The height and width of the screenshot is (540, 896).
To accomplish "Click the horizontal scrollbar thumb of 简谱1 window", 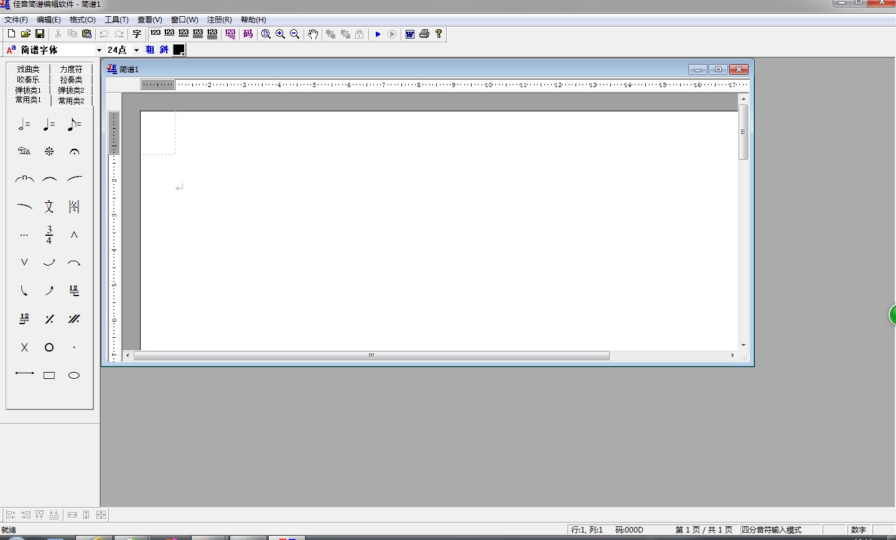I will click(x=371, y=356).
